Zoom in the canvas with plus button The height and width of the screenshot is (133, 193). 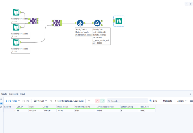(x=191, y=4)
